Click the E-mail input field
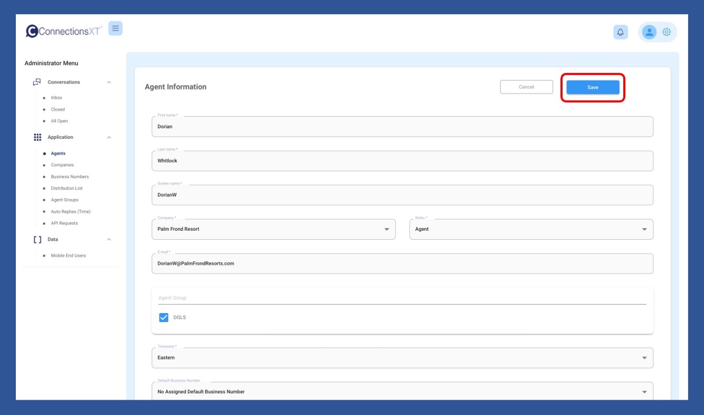The height and width of the screenshot is (415, 704). 402,263
